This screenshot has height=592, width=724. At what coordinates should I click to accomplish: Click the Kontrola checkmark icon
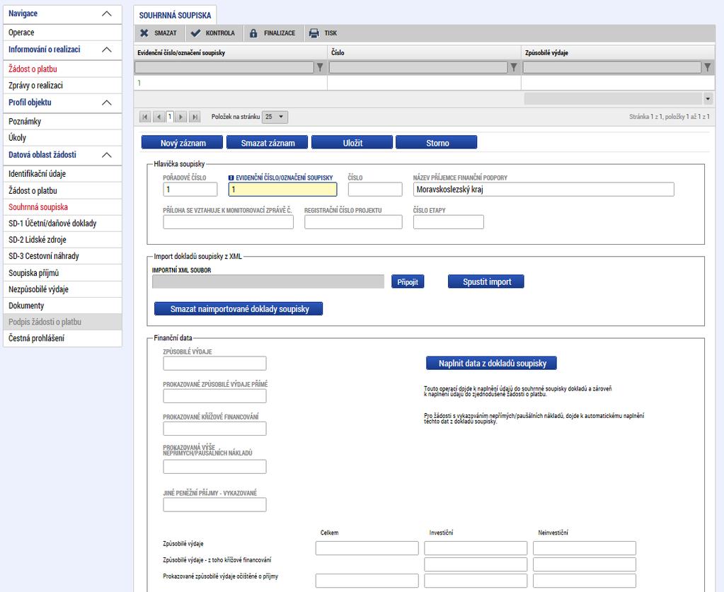coord(195,33)
